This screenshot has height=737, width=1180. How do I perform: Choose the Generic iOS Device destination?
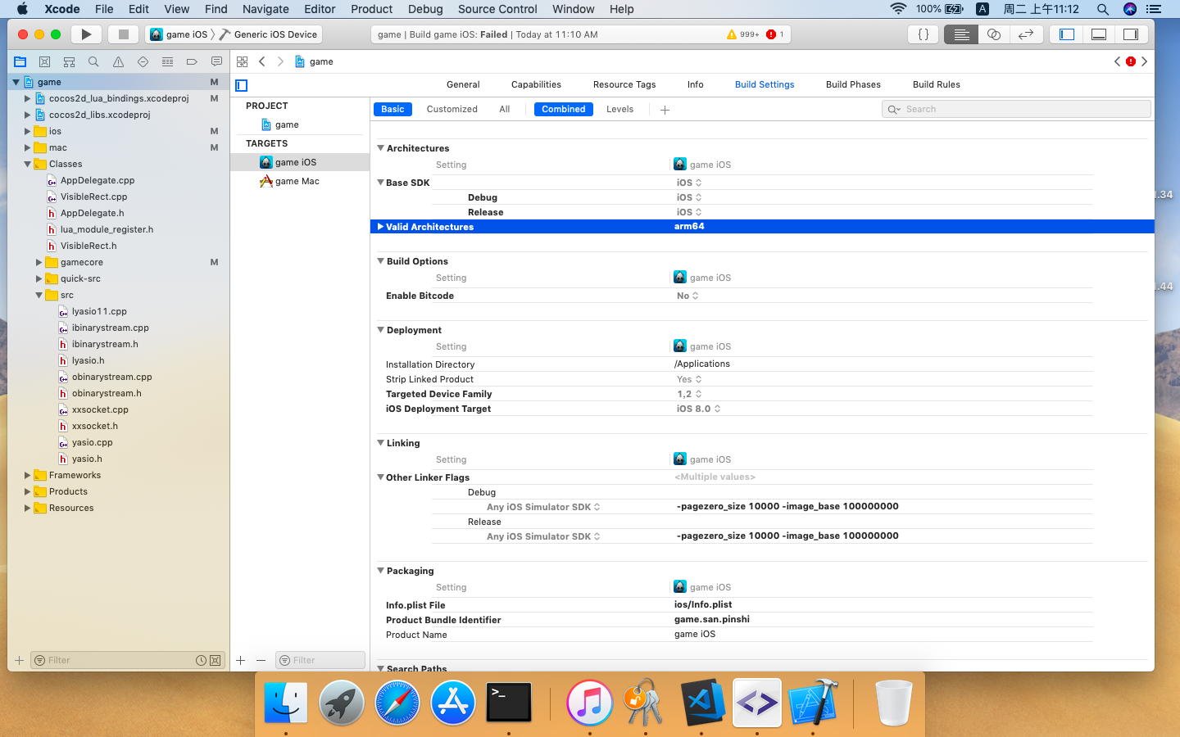[269, 34]
